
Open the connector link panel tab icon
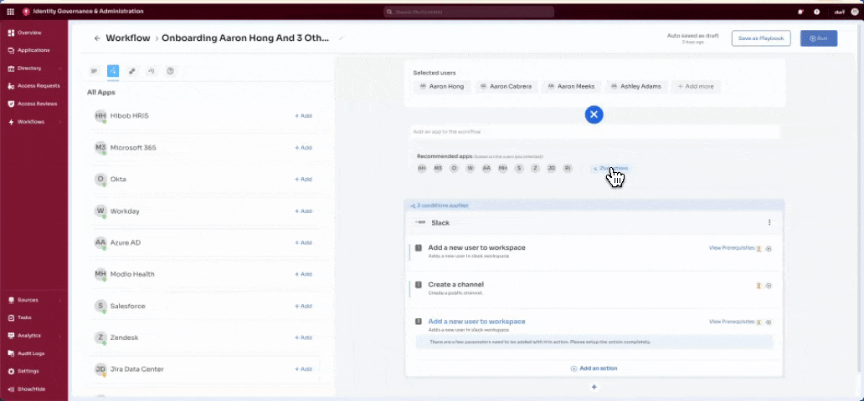[x=131, y=71]
